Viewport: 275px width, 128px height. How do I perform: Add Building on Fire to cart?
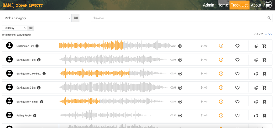(264, 46)
